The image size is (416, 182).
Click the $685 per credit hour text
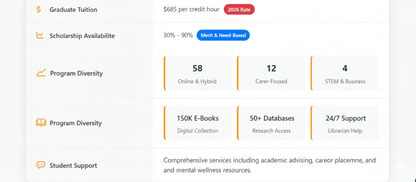point(191,9)
